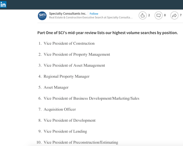Image resolution: width=183 pixels, height=146 pixels.
Task: Select the Vice President of Lending entry
Action: click(x=65, y=131)
